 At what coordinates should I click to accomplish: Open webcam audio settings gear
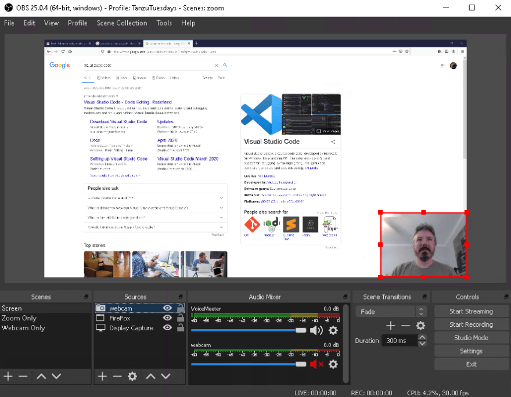[x=333, y=364]
